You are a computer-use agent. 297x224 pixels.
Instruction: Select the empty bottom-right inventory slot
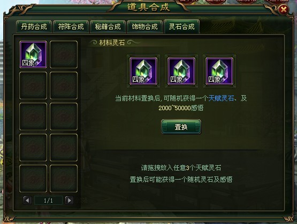tap(64, 179)
